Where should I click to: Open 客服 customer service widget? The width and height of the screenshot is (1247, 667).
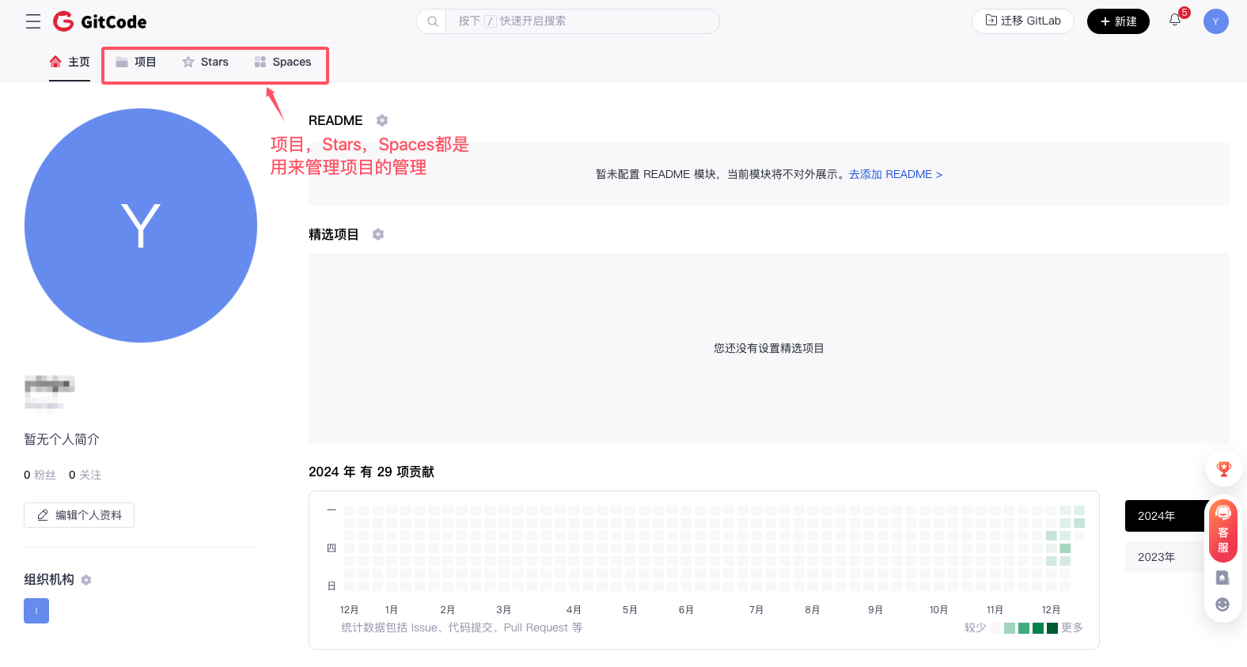1223,532
